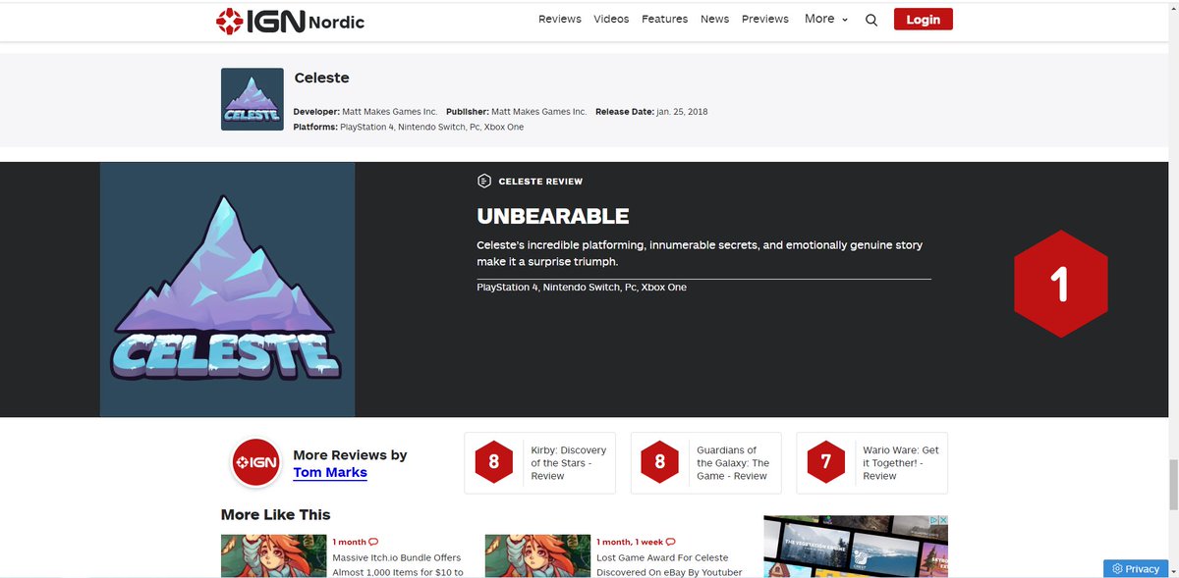Screen dimensions: 1179x578
Task: Click 'More Reviews by' label
Action: point(350,455)
